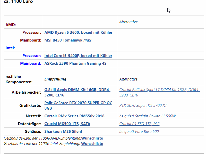Open be quiet! Pure Base 600 link
Image resolution: width=207 pixels, height=154 pixels.
[x=139, y=132]
